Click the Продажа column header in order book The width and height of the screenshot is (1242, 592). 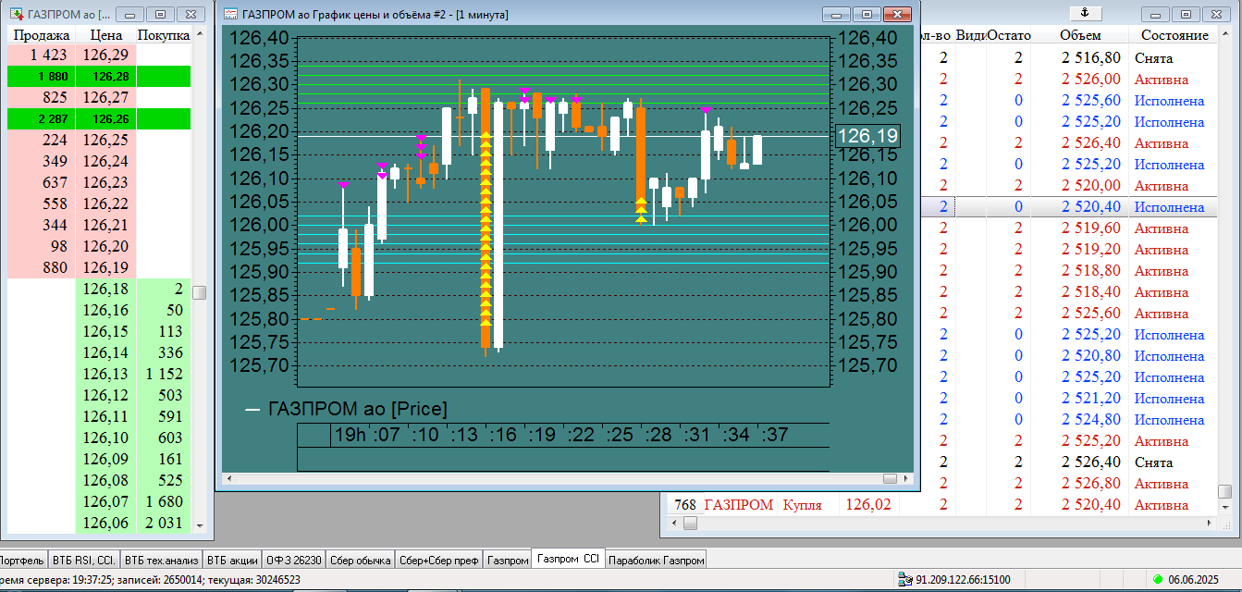click(42, 35)
